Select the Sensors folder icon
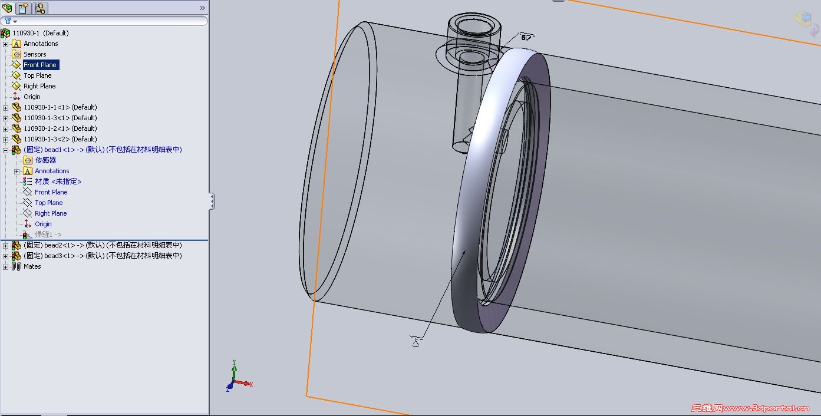821x416 pixels. (17, 54)
